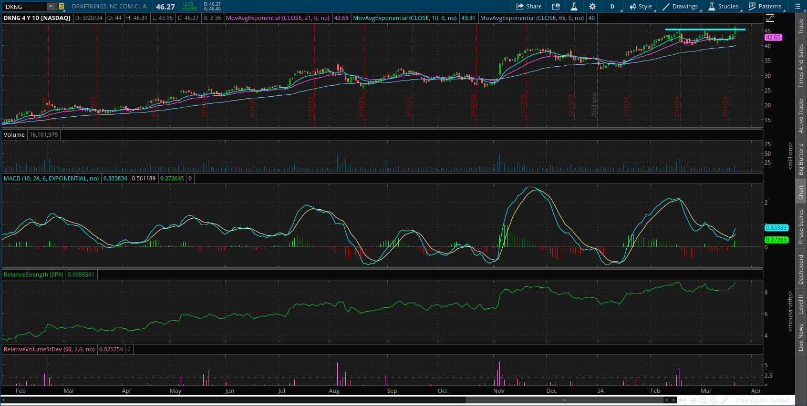The width and height of the screenshot is (807, 406).
Task: Click the Volume value 16,101,979
Action: tap(44, 135)
